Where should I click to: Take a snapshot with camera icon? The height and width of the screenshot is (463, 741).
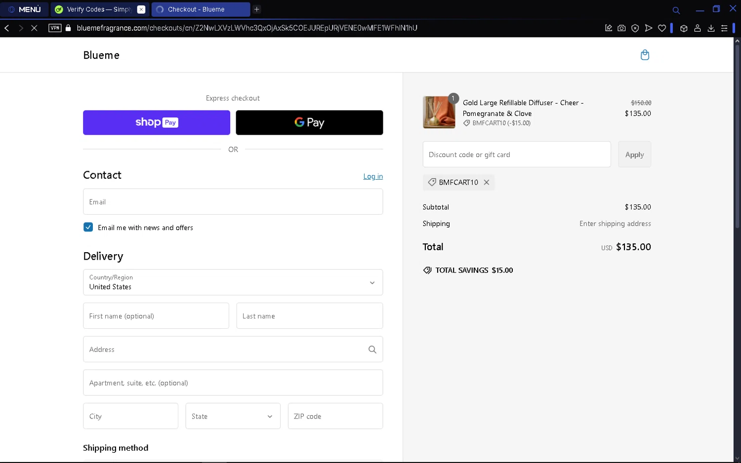tap(621, 28)
